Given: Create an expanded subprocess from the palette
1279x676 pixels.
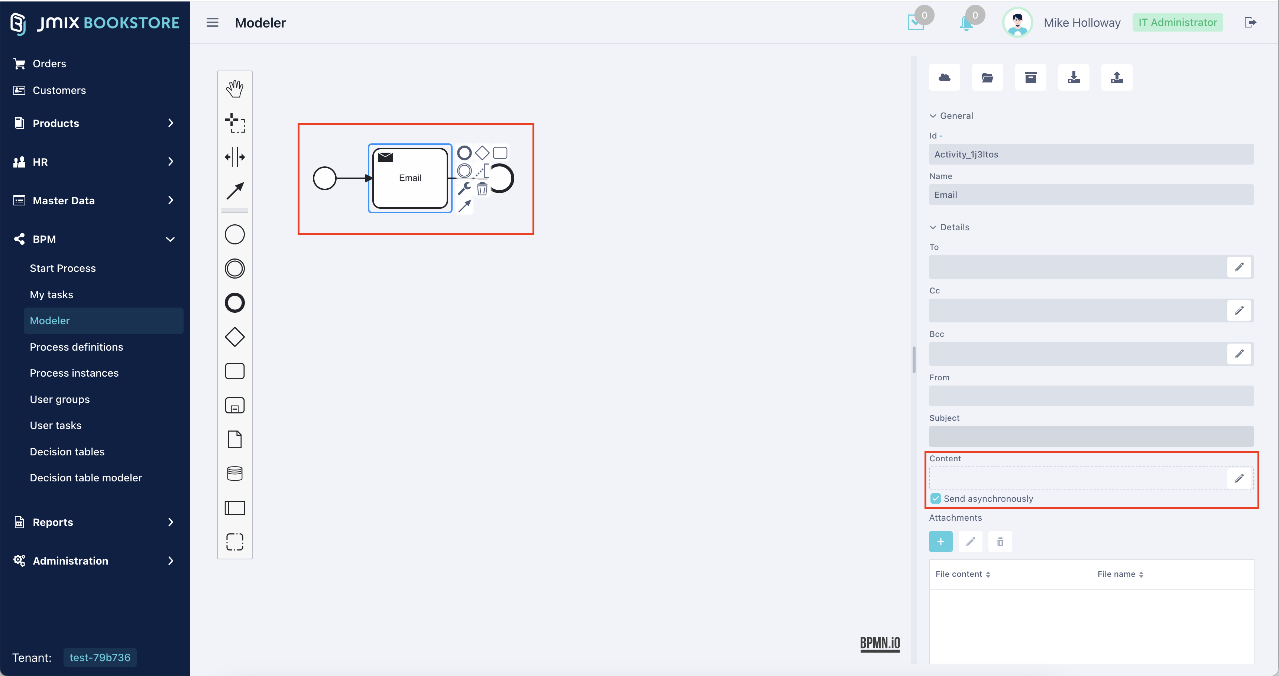Looking at the screenshot, I should (234, 405).
